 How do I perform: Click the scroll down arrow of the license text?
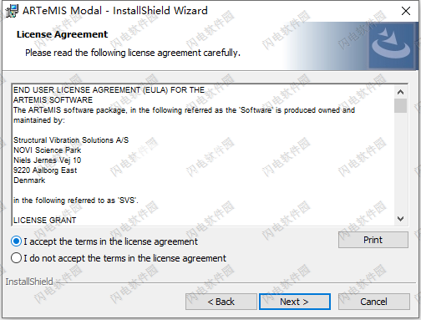click(400, 219)
